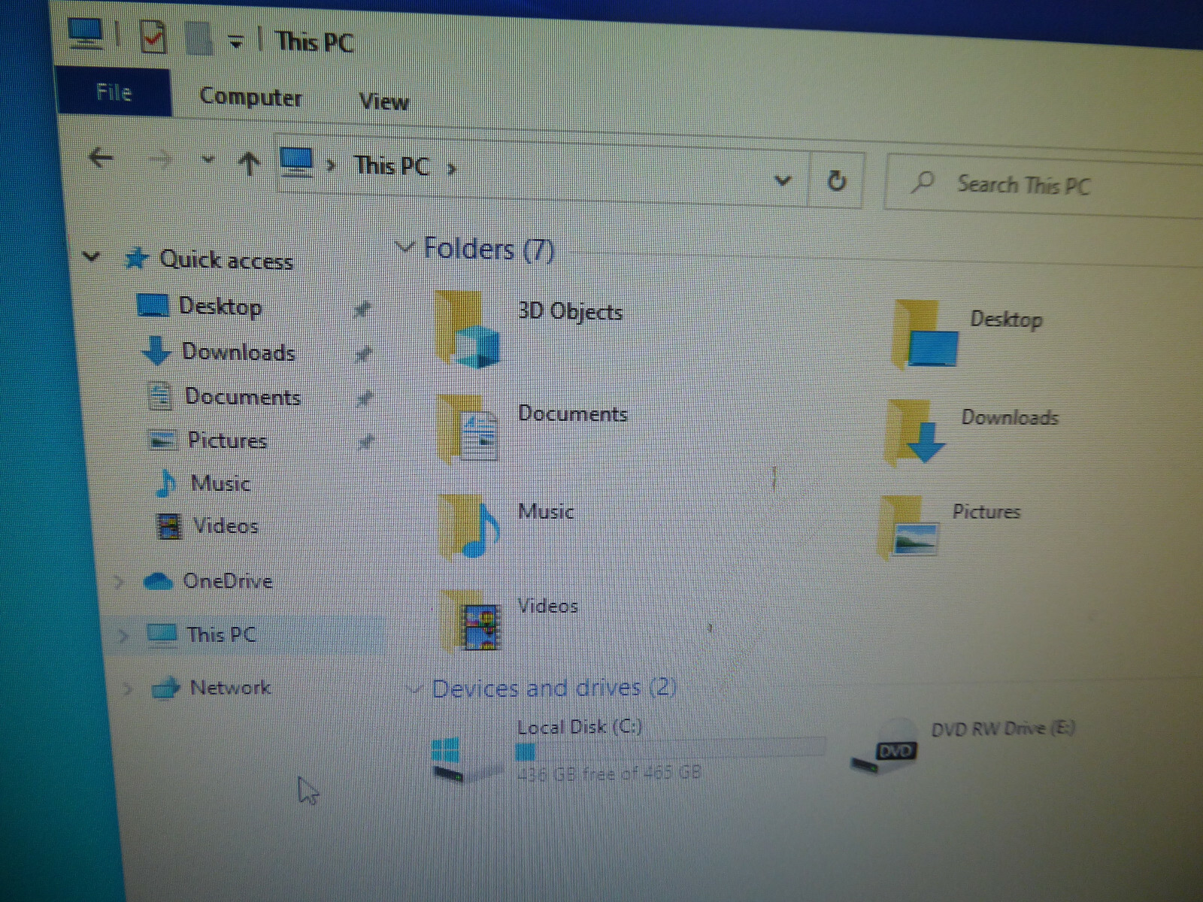Switch to the View ribbon tab
This screenshot has height=902, width=1203.
pos(383,101)
